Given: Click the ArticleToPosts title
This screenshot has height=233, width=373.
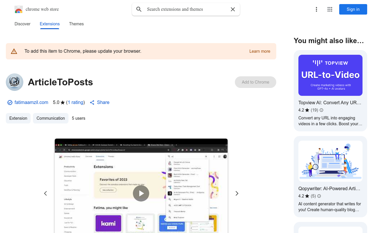Looking at the screenshot, I should (60, 82).
